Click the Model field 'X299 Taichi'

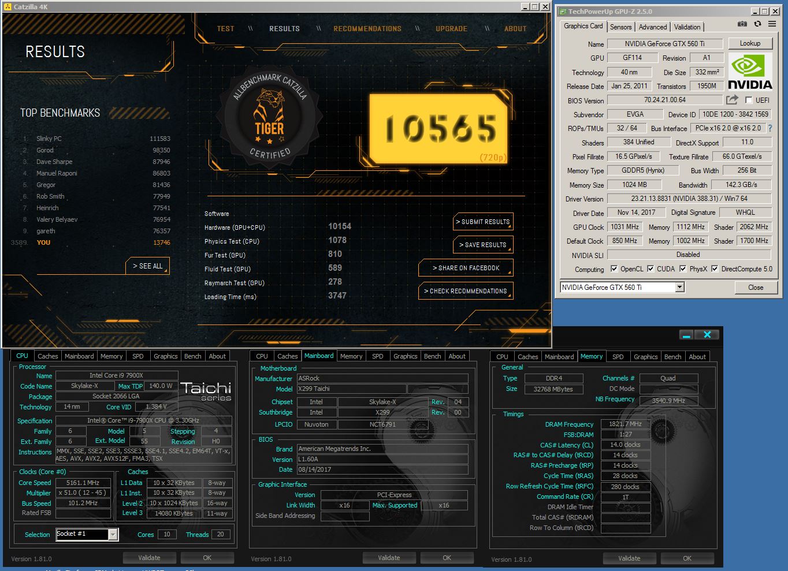(352, 389)
